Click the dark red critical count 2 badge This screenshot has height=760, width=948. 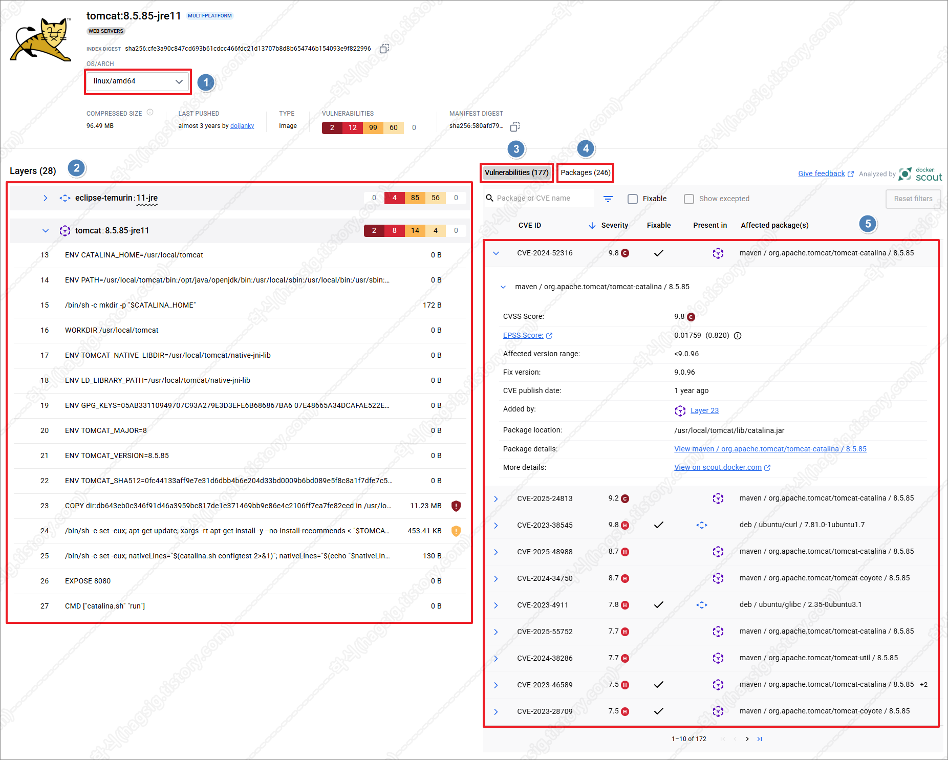(x=332, y=128)
